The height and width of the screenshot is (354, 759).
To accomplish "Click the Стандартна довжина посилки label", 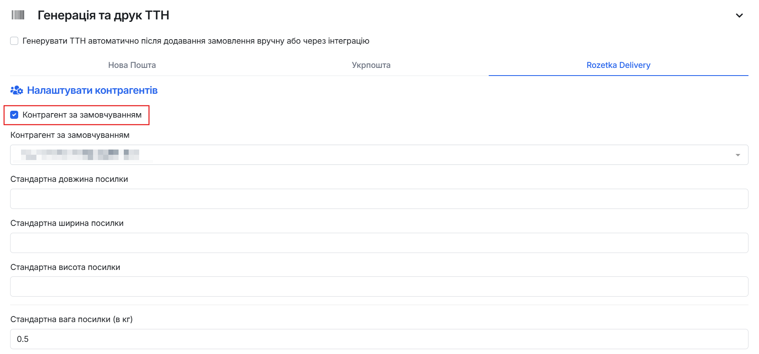I will pos(69,179).
